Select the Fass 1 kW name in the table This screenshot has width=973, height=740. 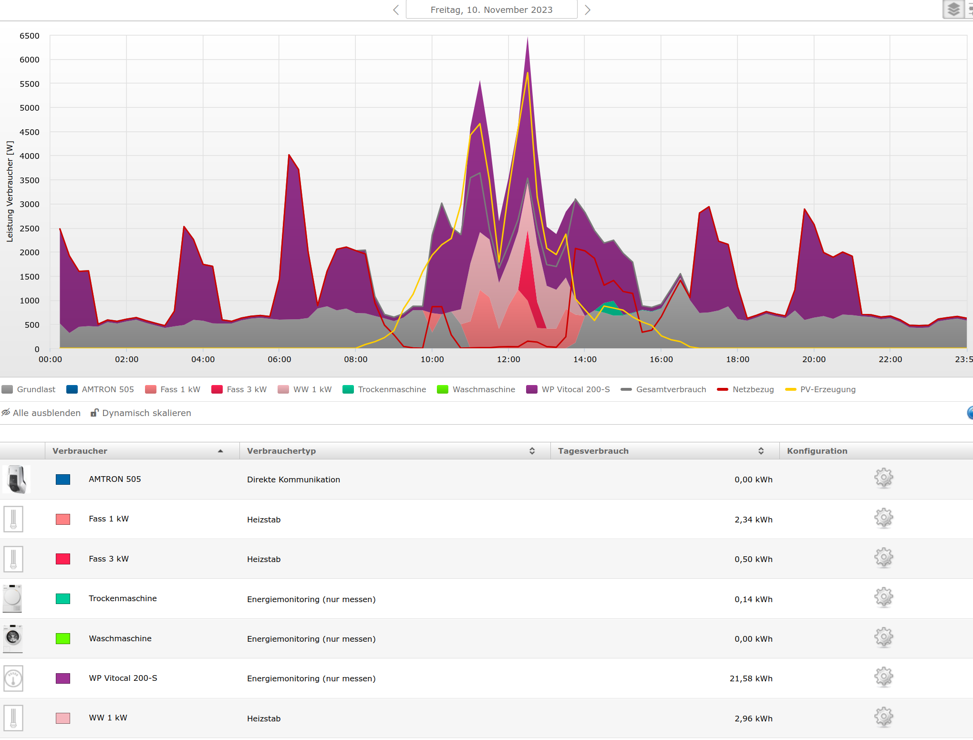[109, 519]
